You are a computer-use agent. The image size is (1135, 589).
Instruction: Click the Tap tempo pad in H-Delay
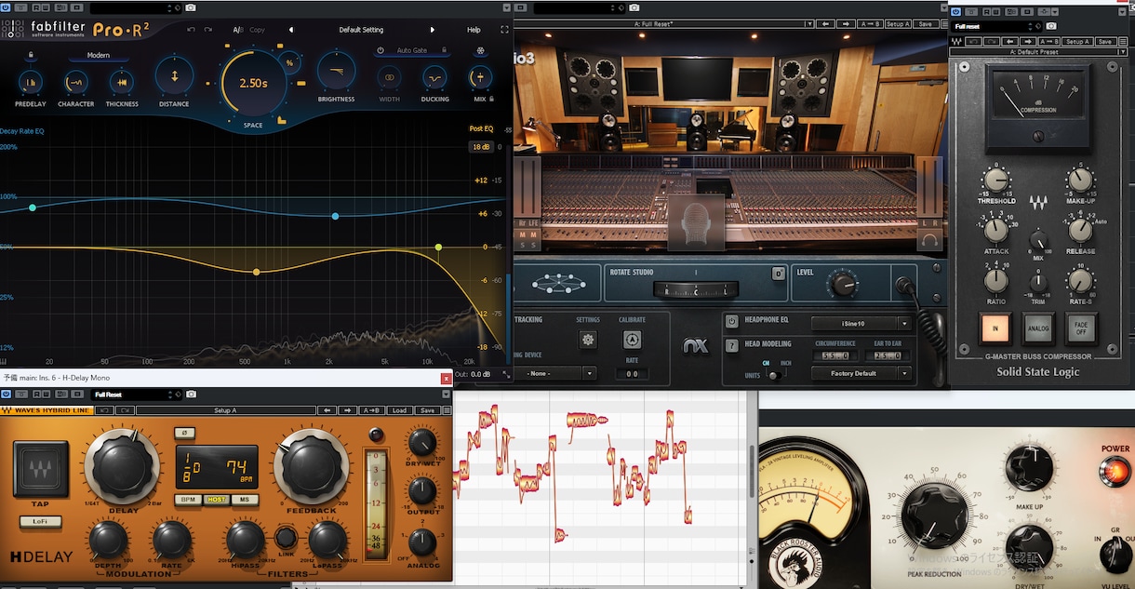[x=41, y=469]
